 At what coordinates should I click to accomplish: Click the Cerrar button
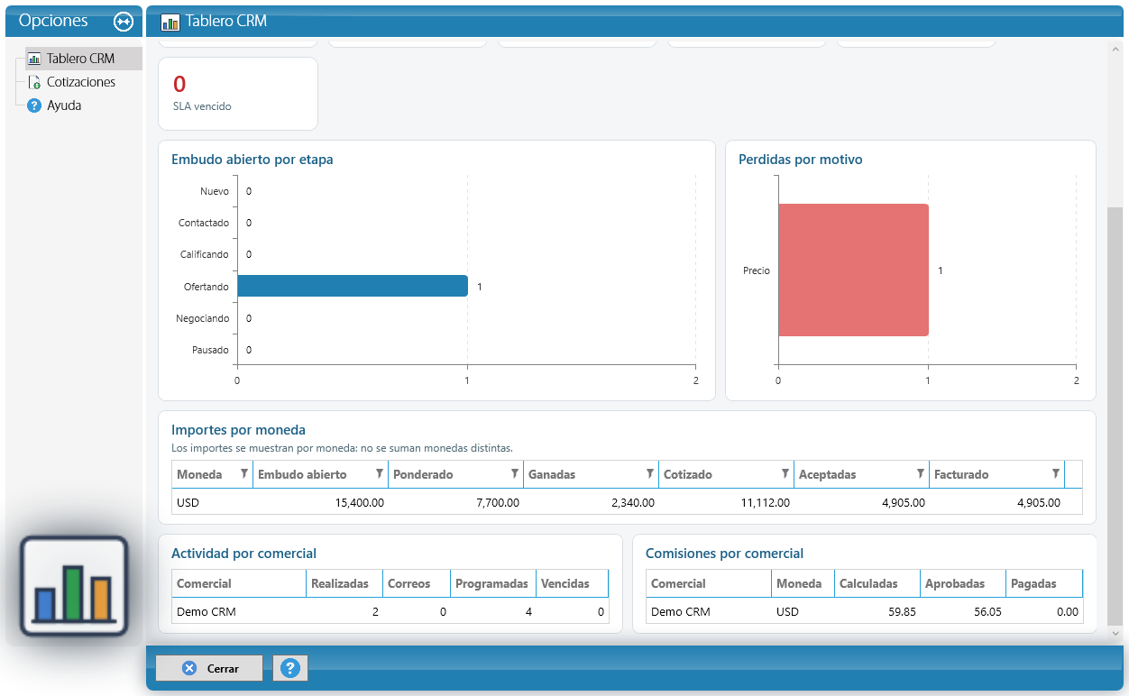click(209, 668)
